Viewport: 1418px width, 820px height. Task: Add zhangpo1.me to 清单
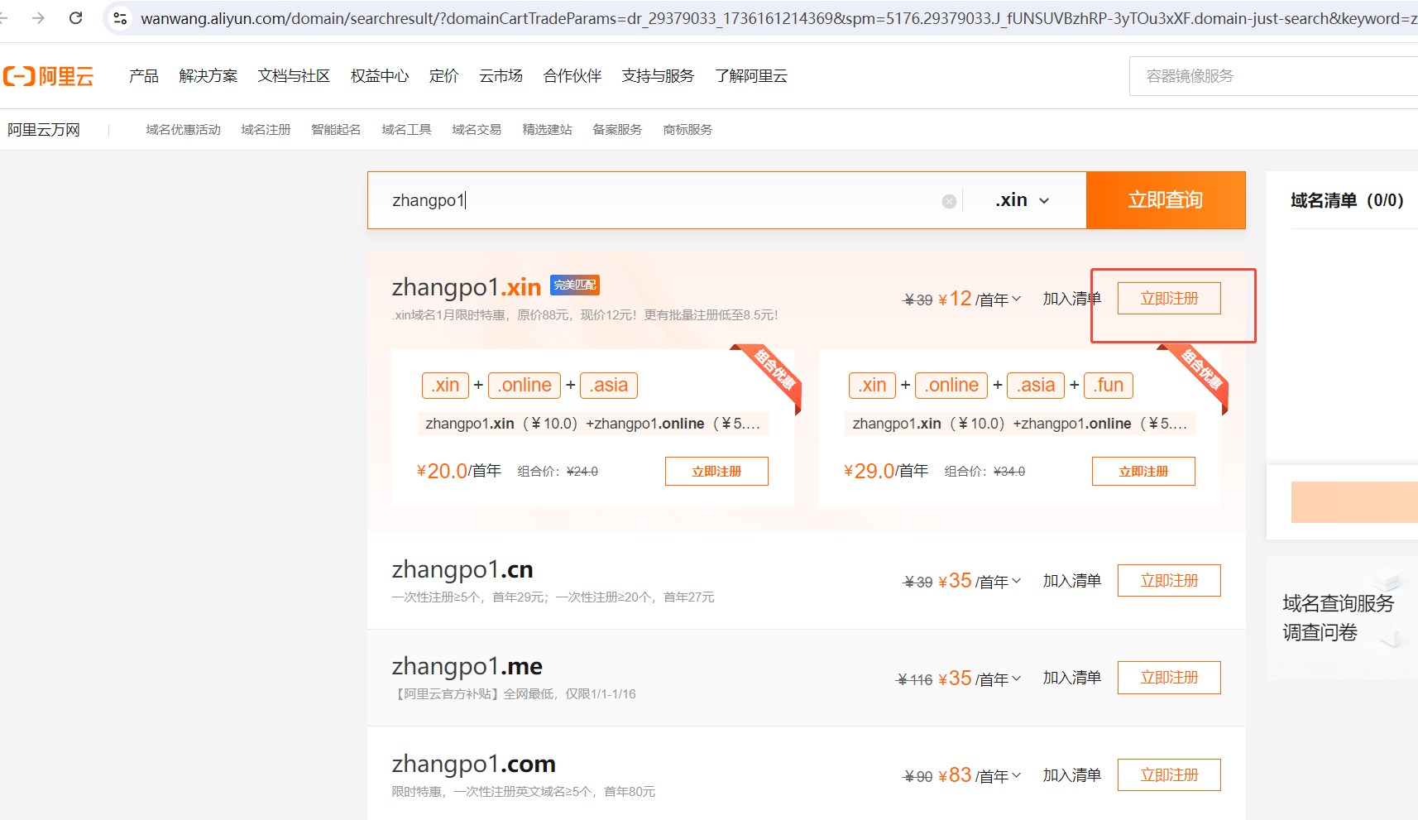tap(1072, 678)
